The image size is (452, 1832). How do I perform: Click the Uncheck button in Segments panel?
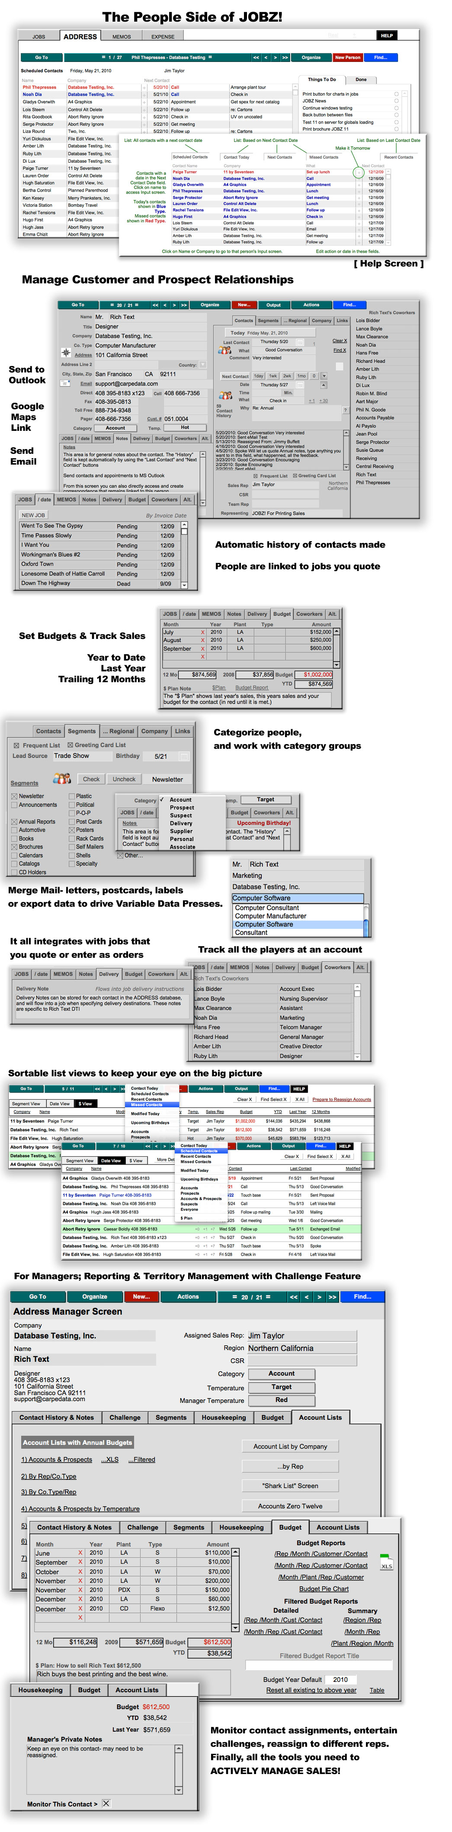point(124,779)
